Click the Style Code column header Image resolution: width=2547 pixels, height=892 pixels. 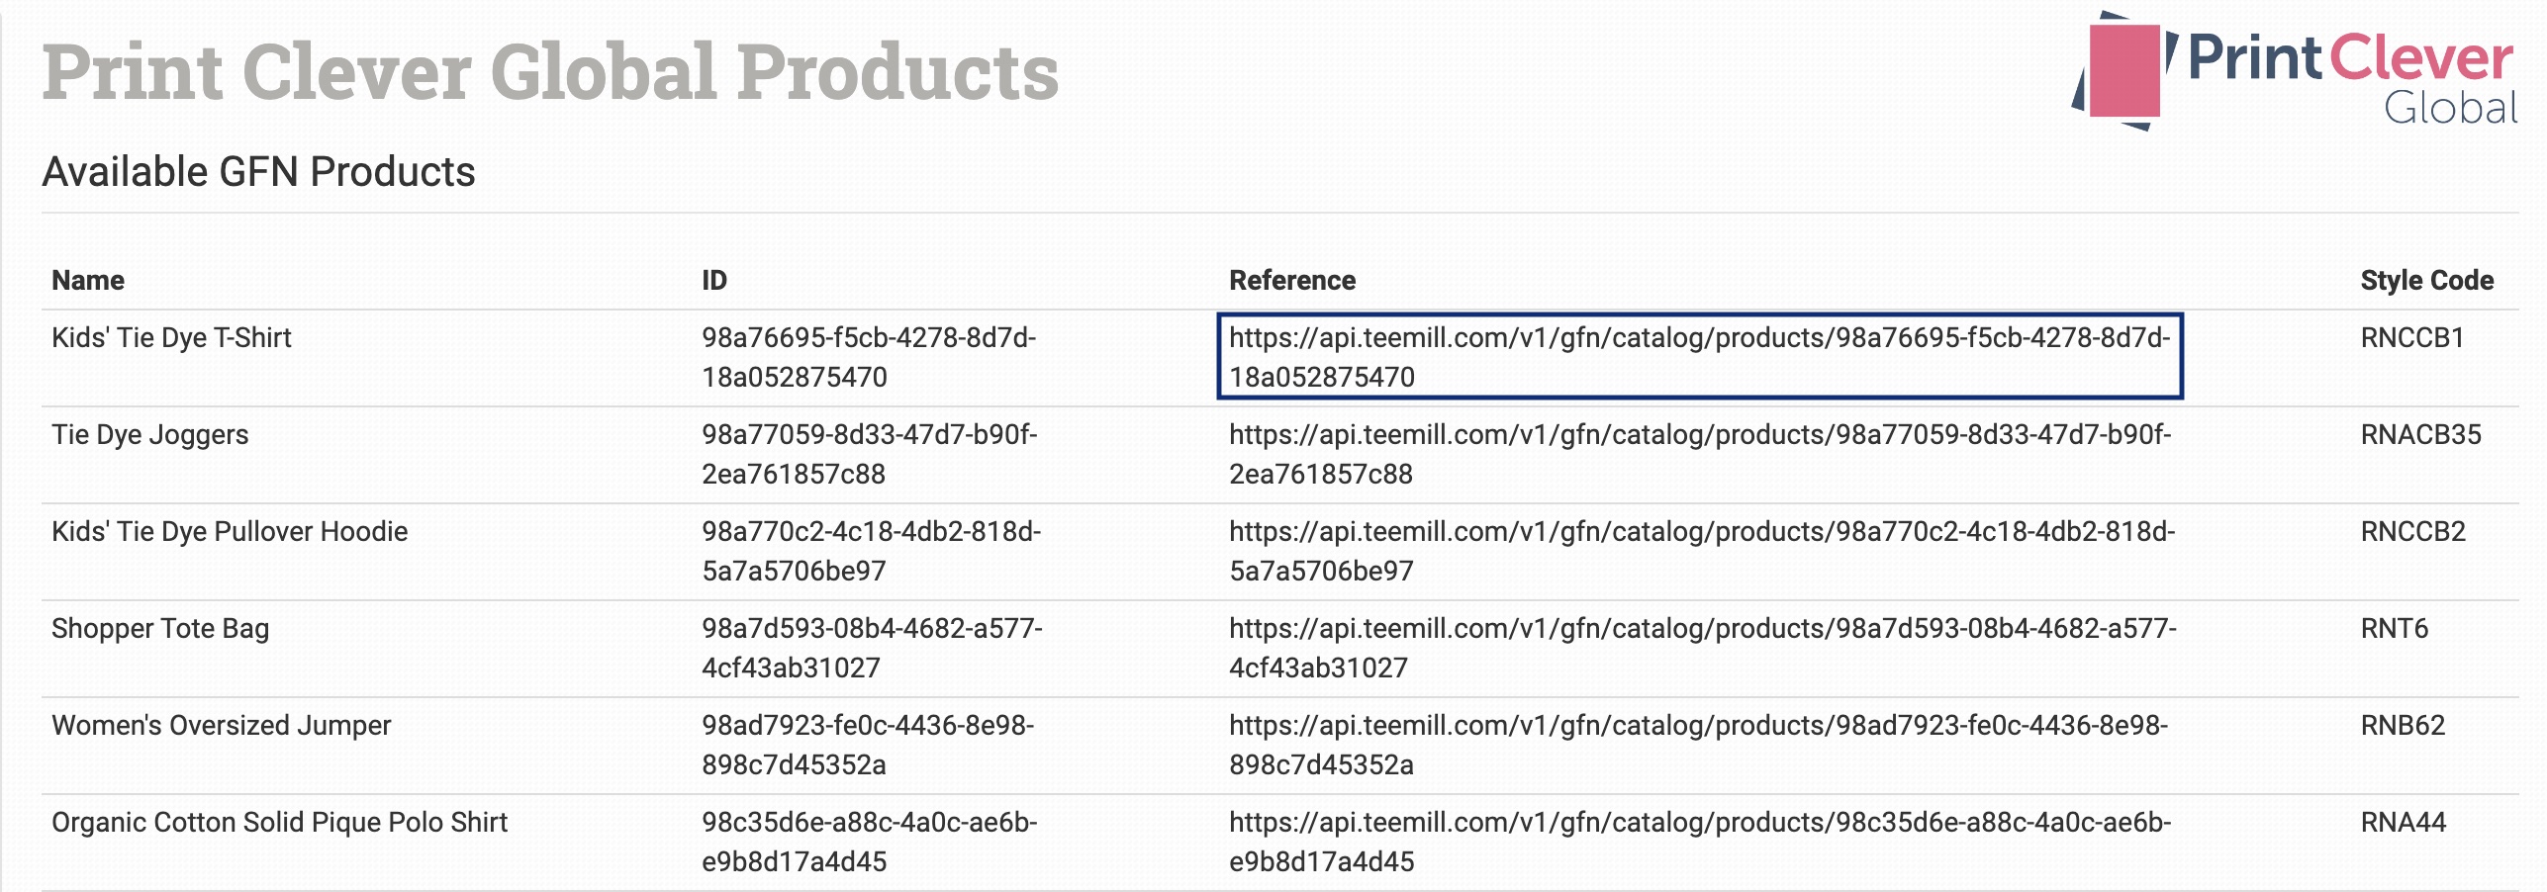point(2425,281)
